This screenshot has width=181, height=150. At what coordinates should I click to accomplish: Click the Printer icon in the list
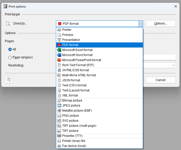(59, 30)
